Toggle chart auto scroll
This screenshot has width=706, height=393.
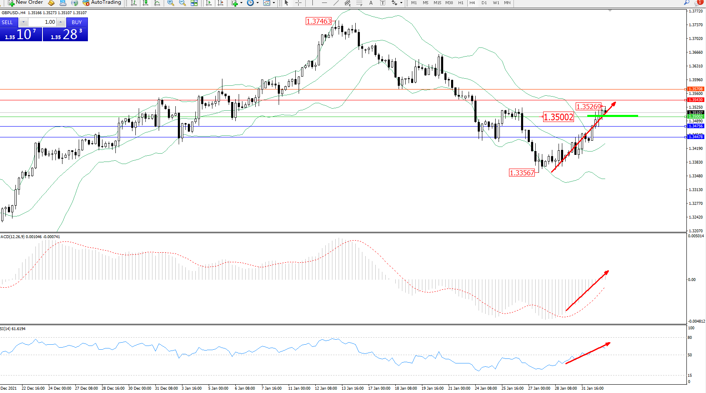point(209,3)
